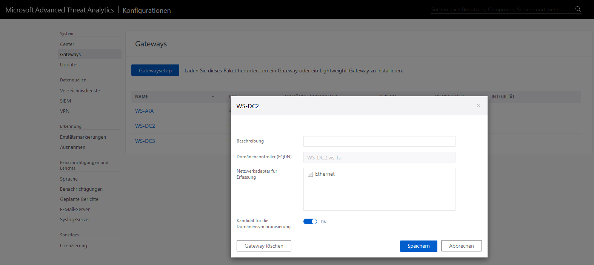Open the WS-ATA gateway link
Image resolution: width=594 pixels, height=265 pixels.
point(145,111)
